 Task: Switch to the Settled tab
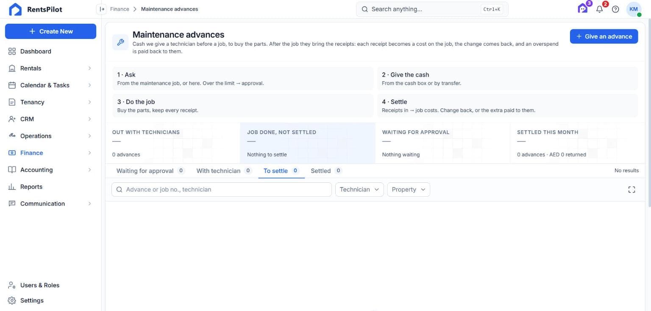click(326, 171)
